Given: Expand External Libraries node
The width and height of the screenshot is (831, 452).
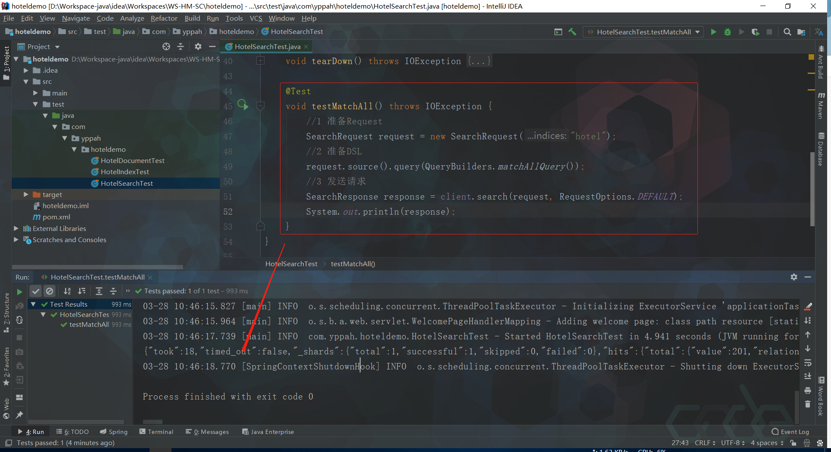Looking at the screenshot, I should 16,228.
